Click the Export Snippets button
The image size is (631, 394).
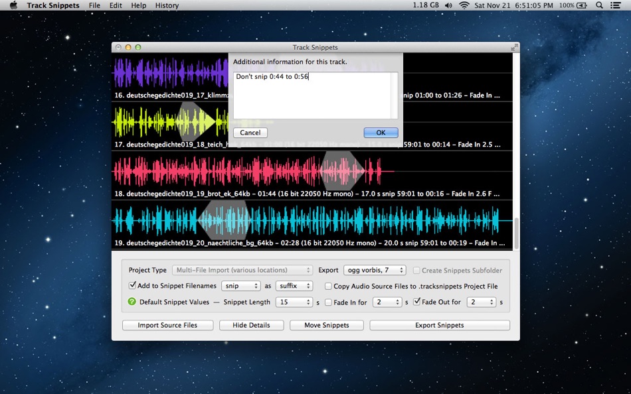pos(439,325)
